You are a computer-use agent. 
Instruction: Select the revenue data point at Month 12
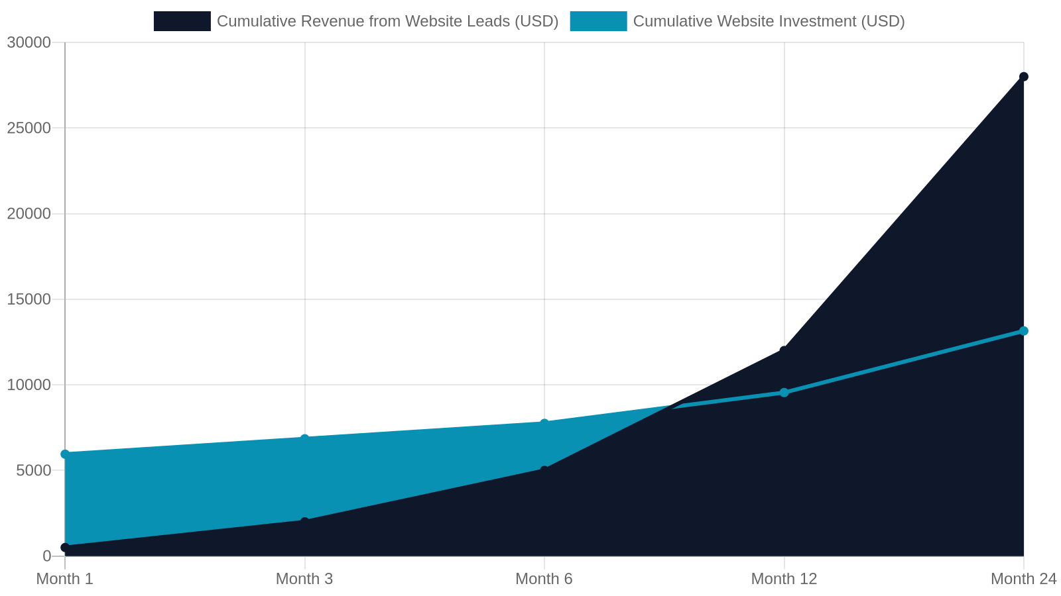(x=784, y=351)
